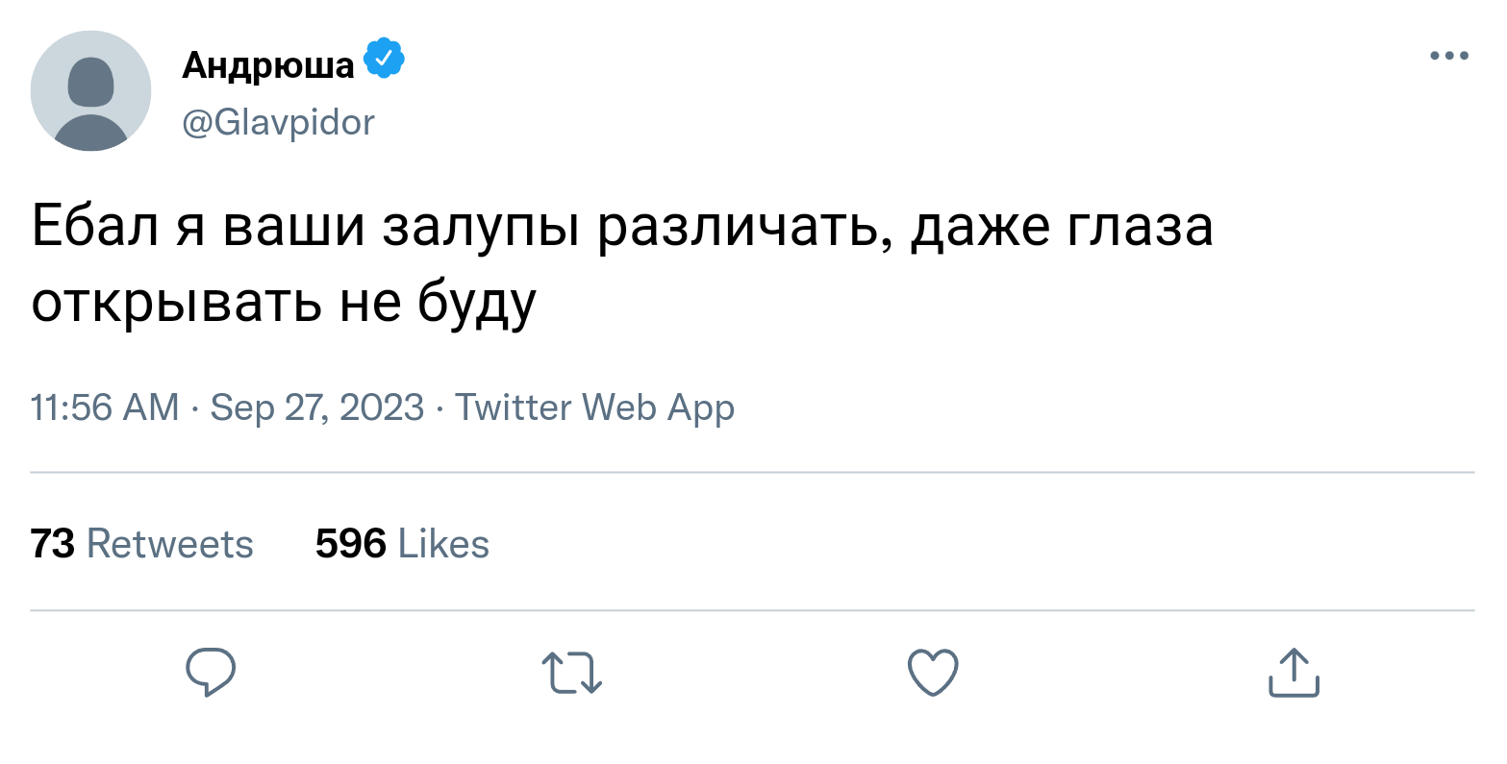The height and width of the screenshot is (764, 1507).
Task: Click the word Retweets in stats row
Action: (x=170, y=544)
